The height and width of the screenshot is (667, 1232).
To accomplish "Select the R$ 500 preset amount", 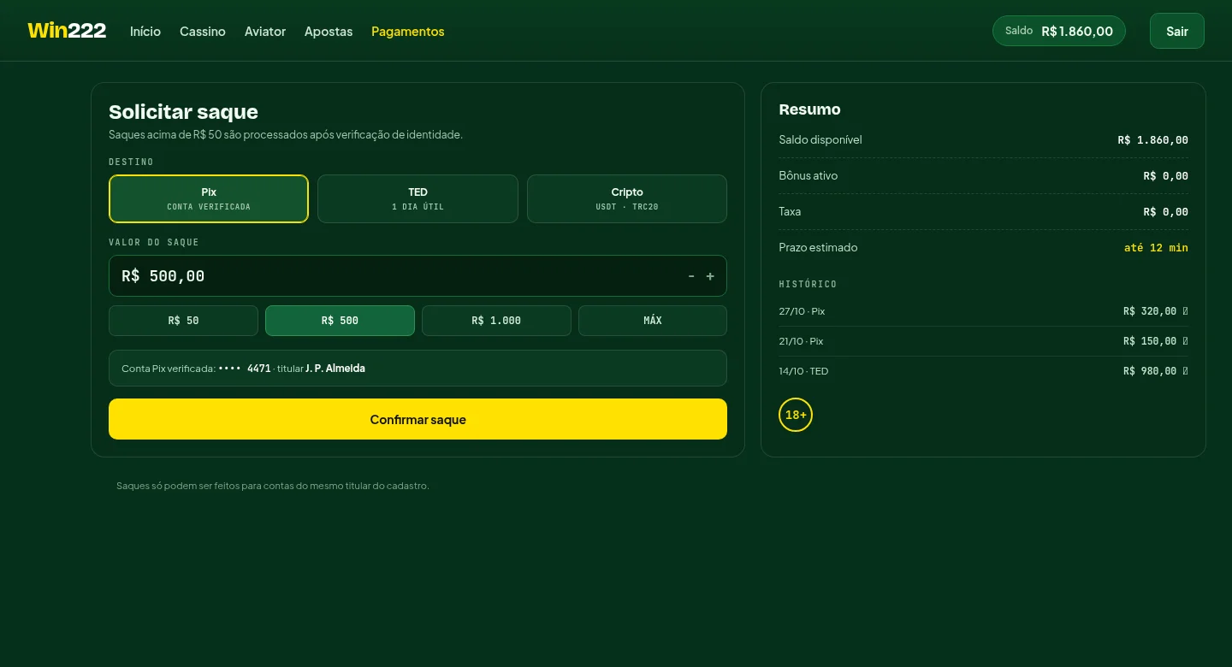I will [x=340, y=321].
